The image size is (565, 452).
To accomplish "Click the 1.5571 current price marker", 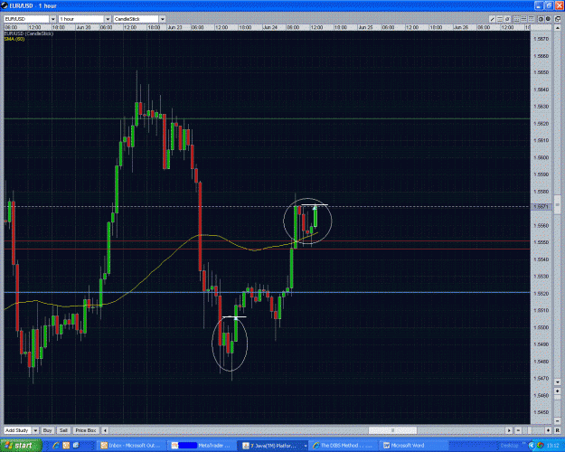I will pyautogui.click(x=541, y=206).
